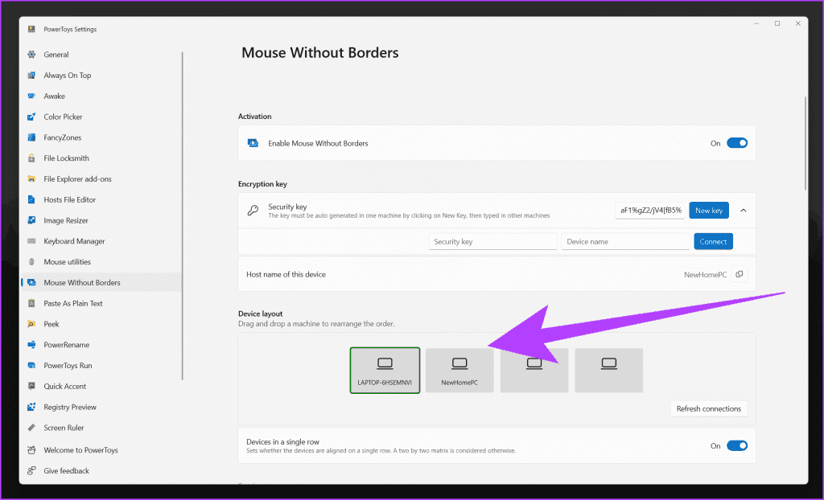This screenshot has height=500, width=824.
Task: Click the Paste As Plain Text icon
Action: click(31, 303)
